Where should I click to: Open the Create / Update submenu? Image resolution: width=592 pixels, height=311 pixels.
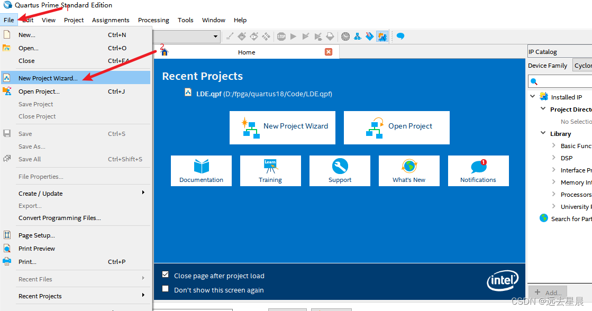point(76,193)
